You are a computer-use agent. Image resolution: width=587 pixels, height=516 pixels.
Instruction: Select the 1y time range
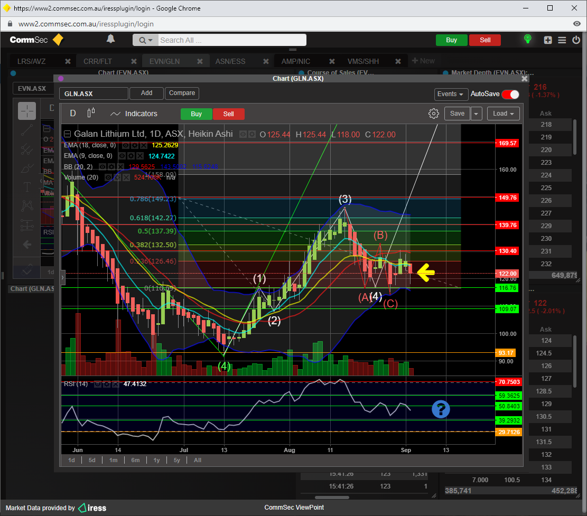pos(156,460)
